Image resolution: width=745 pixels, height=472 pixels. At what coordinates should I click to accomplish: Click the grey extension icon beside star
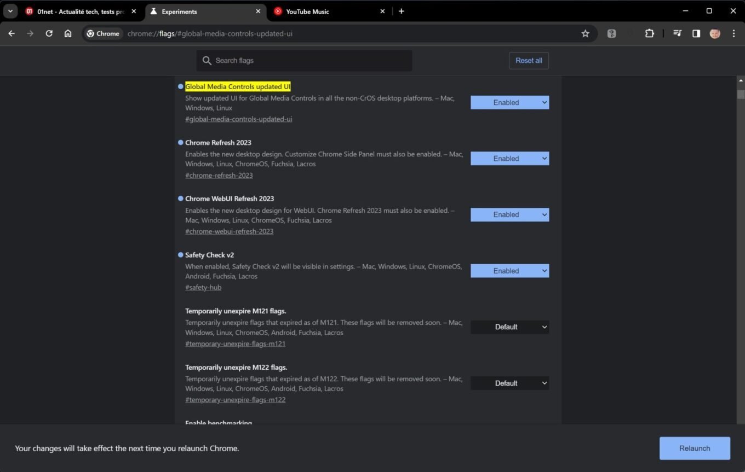point(612,33)
